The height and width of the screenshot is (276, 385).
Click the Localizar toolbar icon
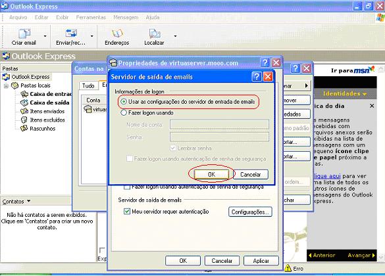[x=154, y=34]
